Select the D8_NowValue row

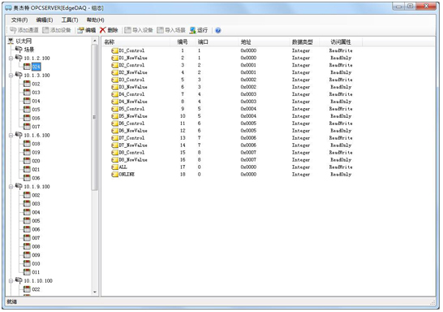(x=232, y=160)
